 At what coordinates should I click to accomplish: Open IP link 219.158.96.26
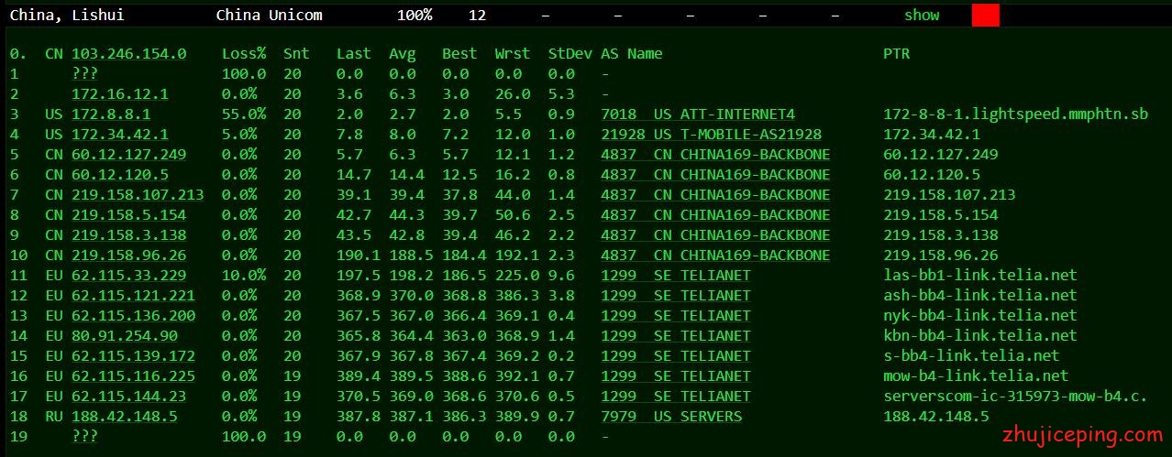click(x=128, y=256)
